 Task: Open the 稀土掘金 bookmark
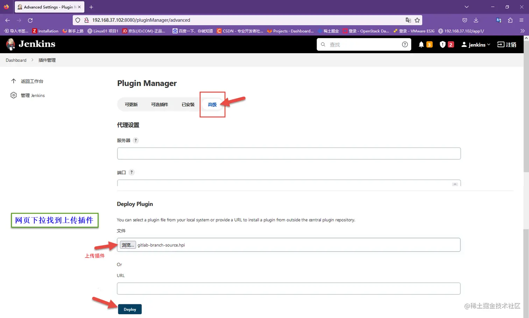click(328, 31)
